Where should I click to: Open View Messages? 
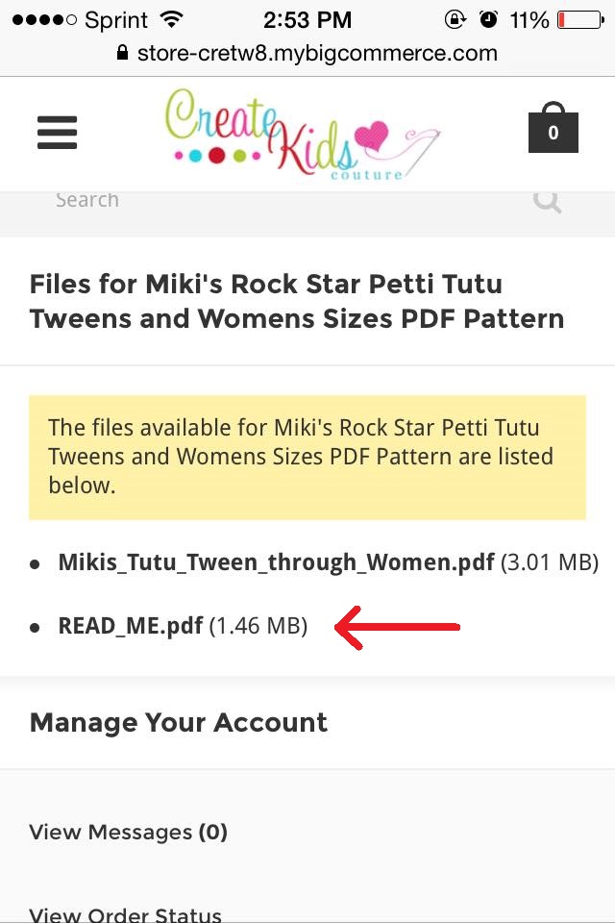128,832
